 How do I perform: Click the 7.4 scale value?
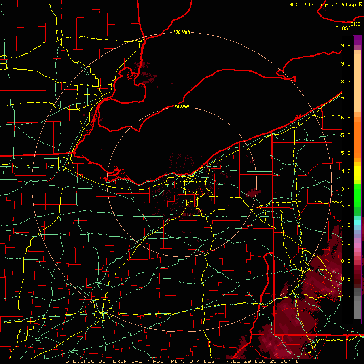pos(346,99)
